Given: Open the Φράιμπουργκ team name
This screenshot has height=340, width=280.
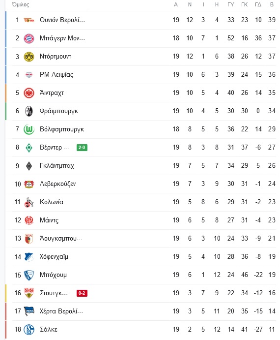Looking at the screenshot, I should coord(58,111).
